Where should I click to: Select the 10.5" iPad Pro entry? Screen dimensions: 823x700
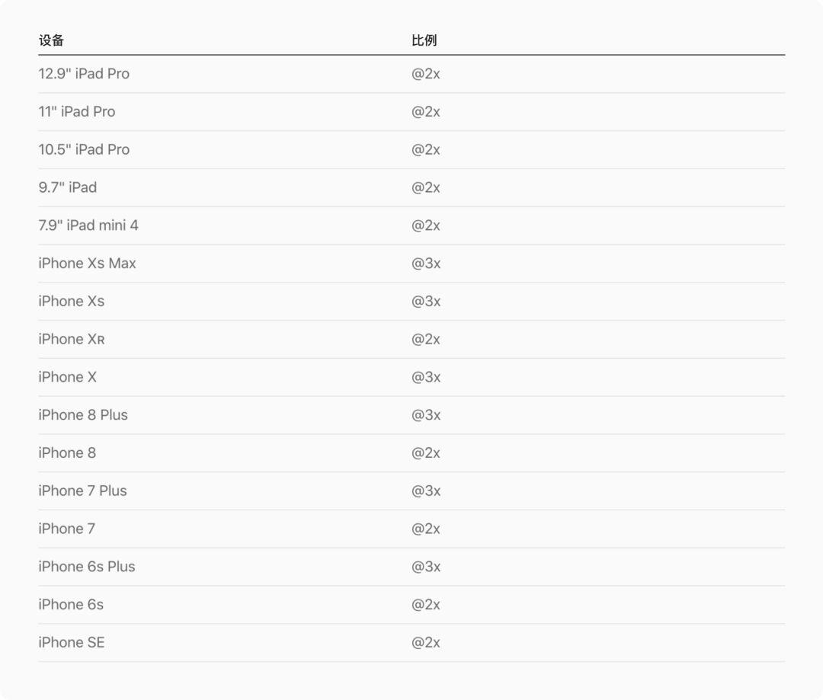(x=84, y=150)
